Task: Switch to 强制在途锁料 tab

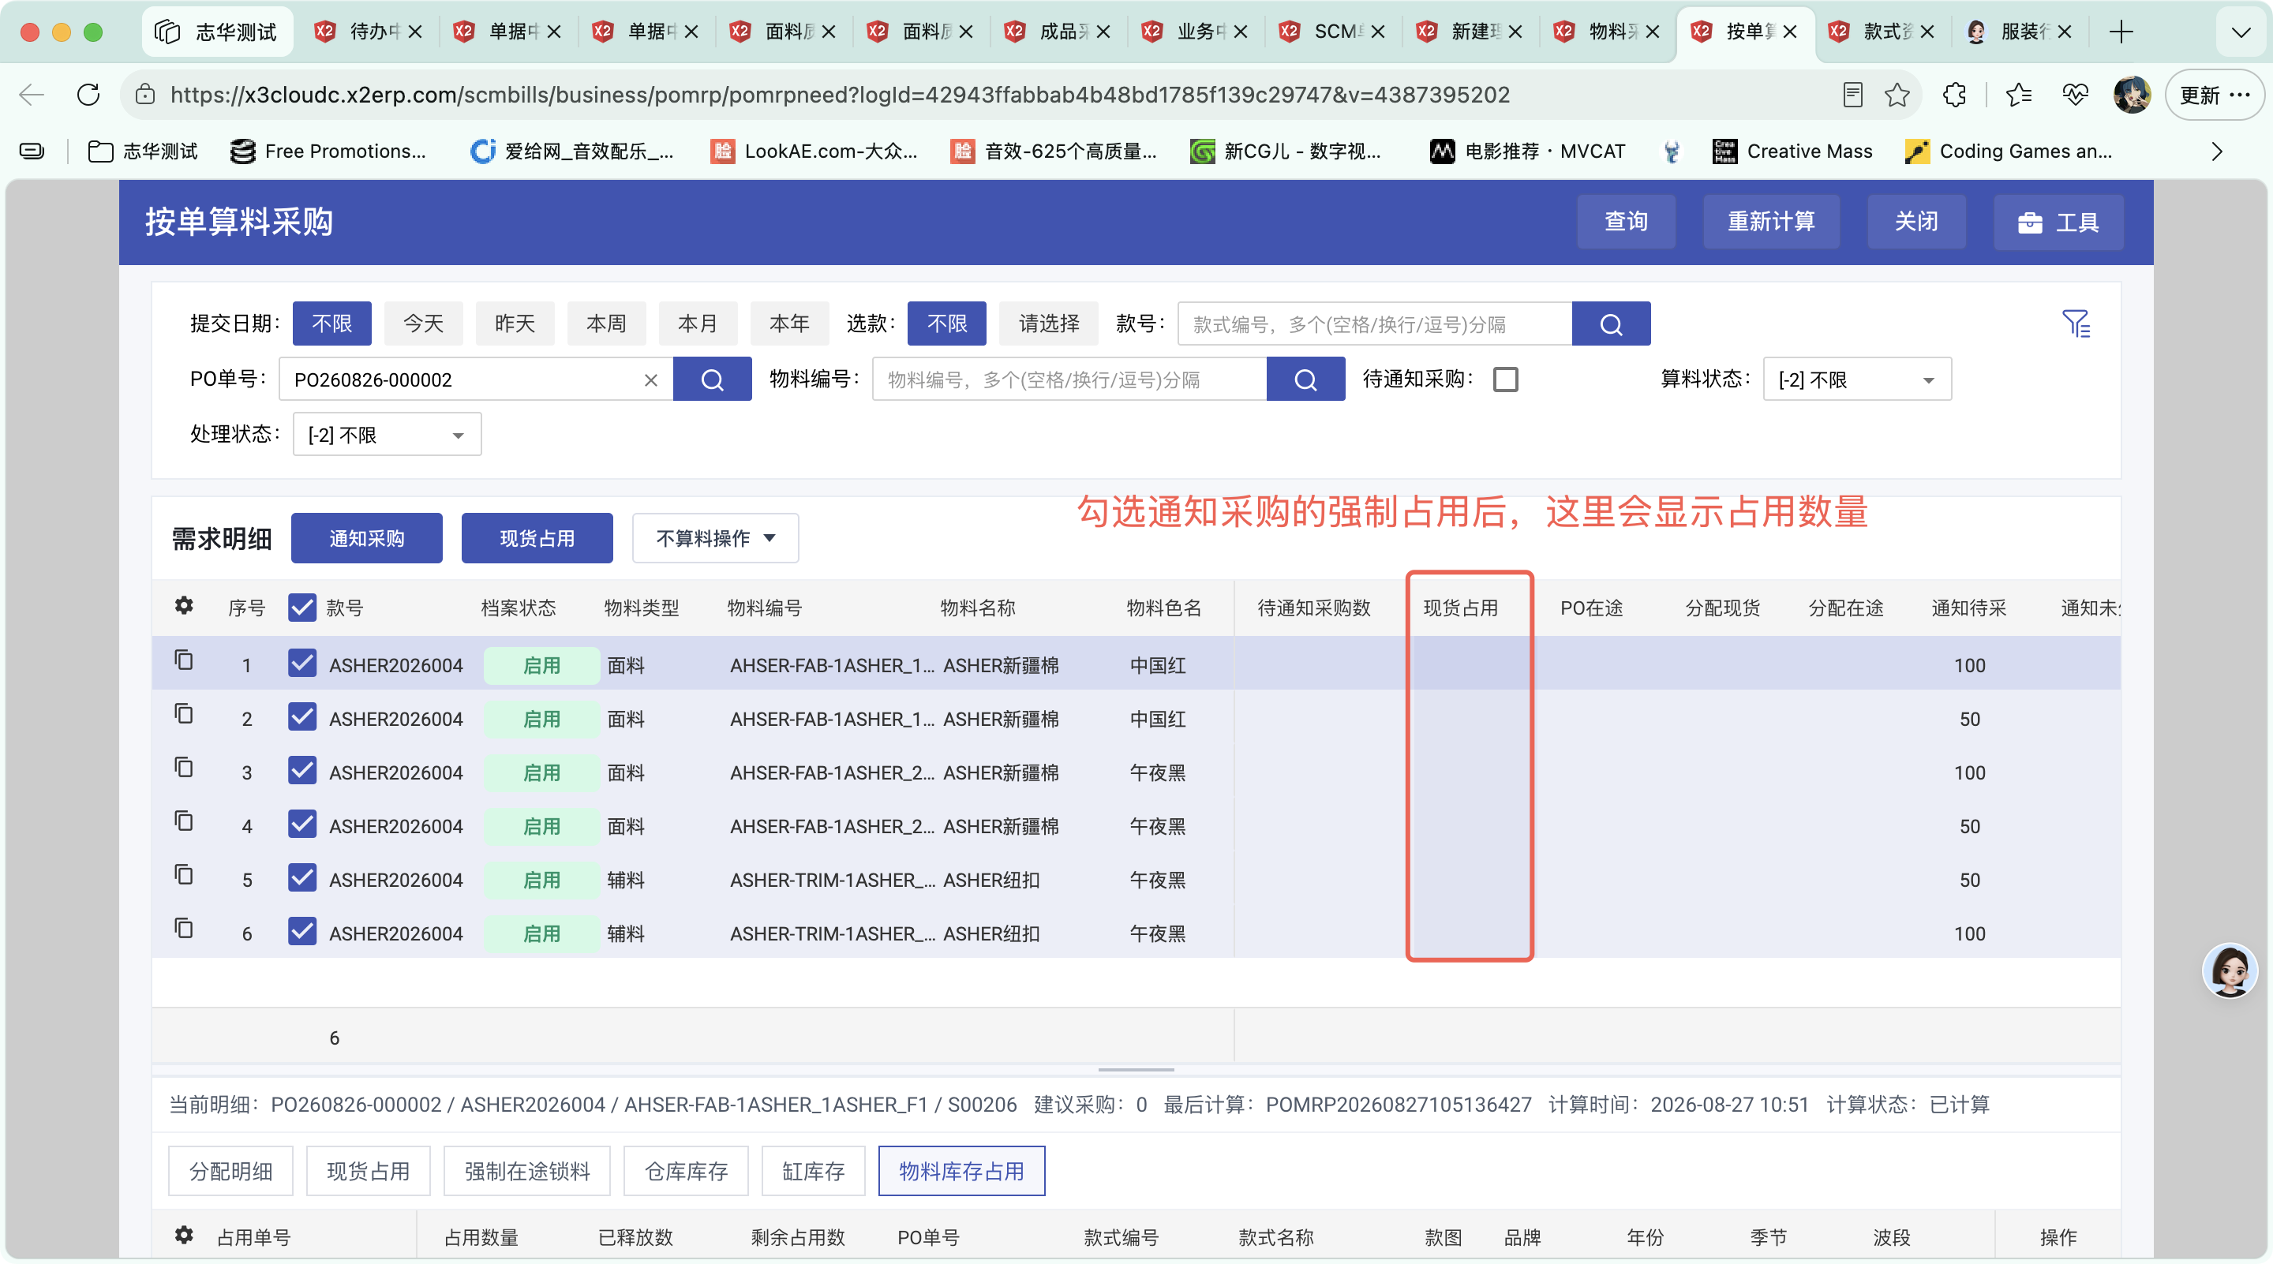Action: coord(526,1172)
